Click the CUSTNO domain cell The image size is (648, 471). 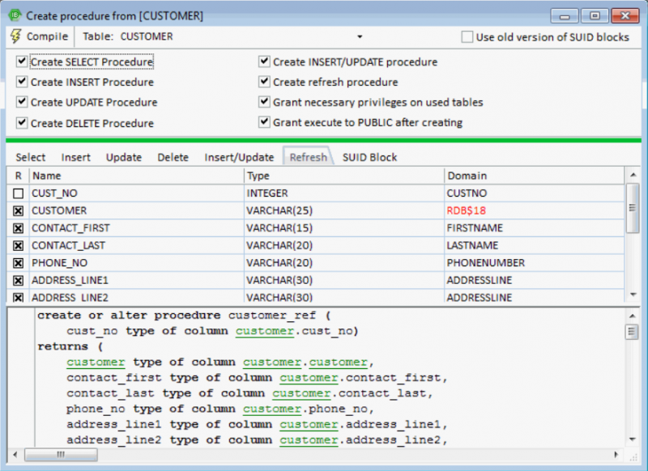(534, 193)
